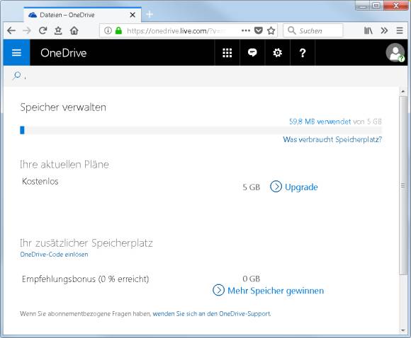This screenshot has width=411, height=338.
Task: Bookmark this page with the star icon
Action: point(271,31)
